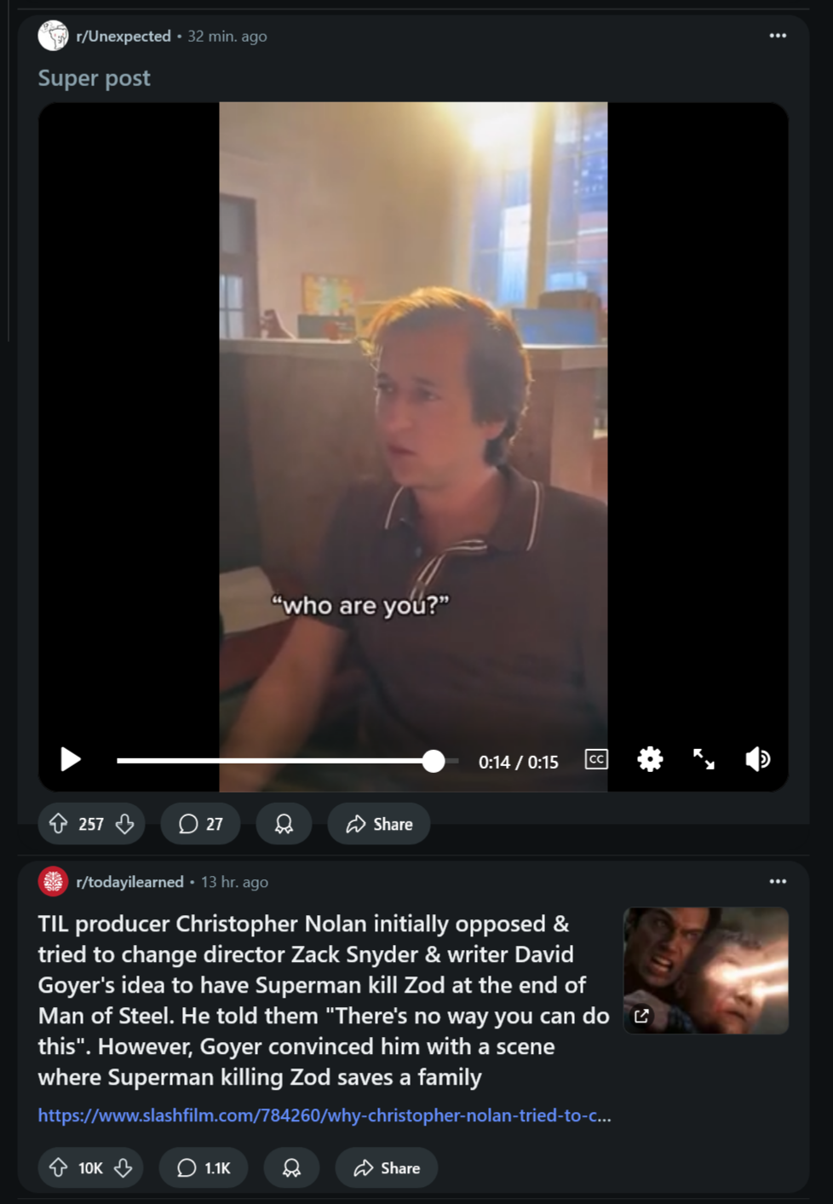Visit the r/Unexpected subreddit
833x1204 pixels.
124,36
